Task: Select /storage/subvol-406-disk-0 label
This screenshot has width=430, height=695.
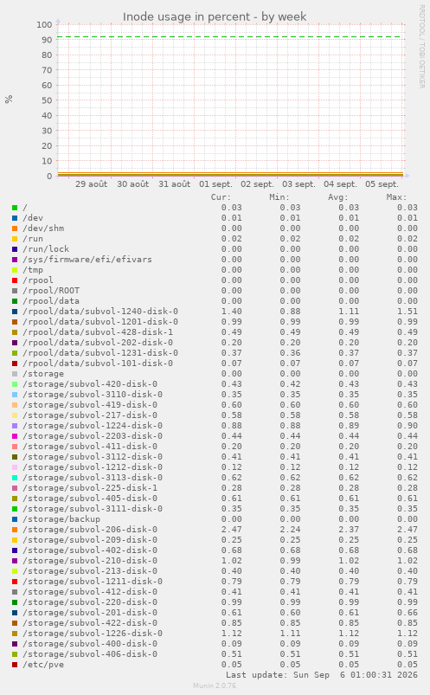Action: tap(90, 654)
